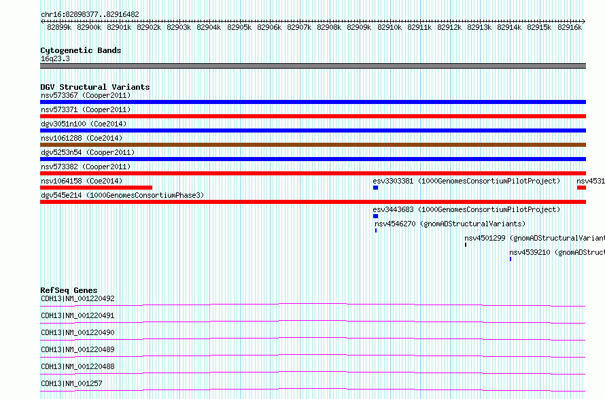This screenshot has height=399, width=605.
Task: Click the 82899k ruler position label
Action: click(59, 27)
